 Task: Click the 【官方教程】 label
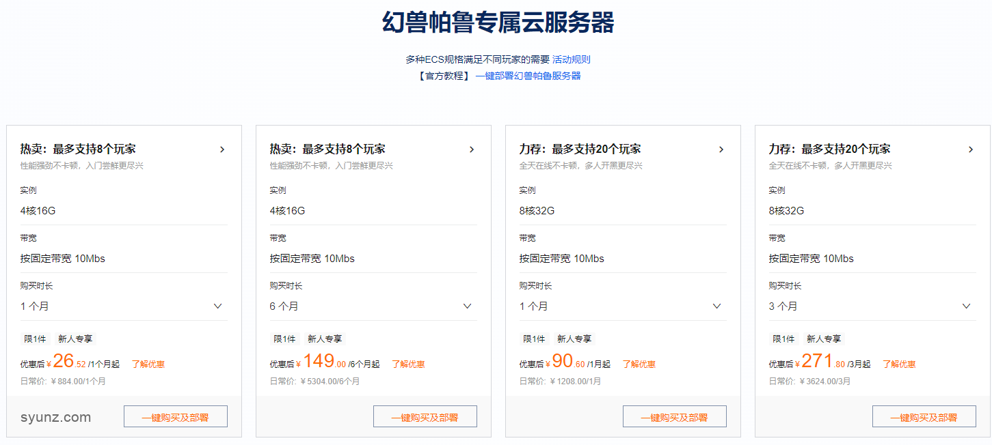click(x=444, y=76)
